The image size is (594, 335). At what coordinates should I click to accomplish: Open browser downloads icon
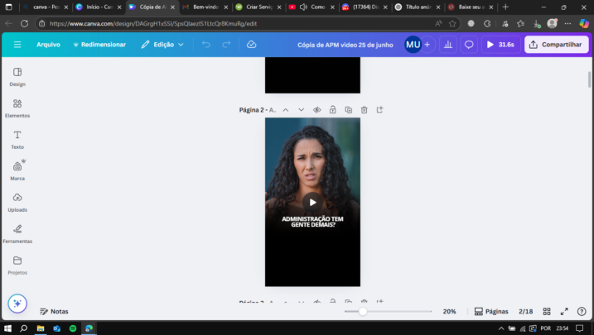(x=536, y=23)
